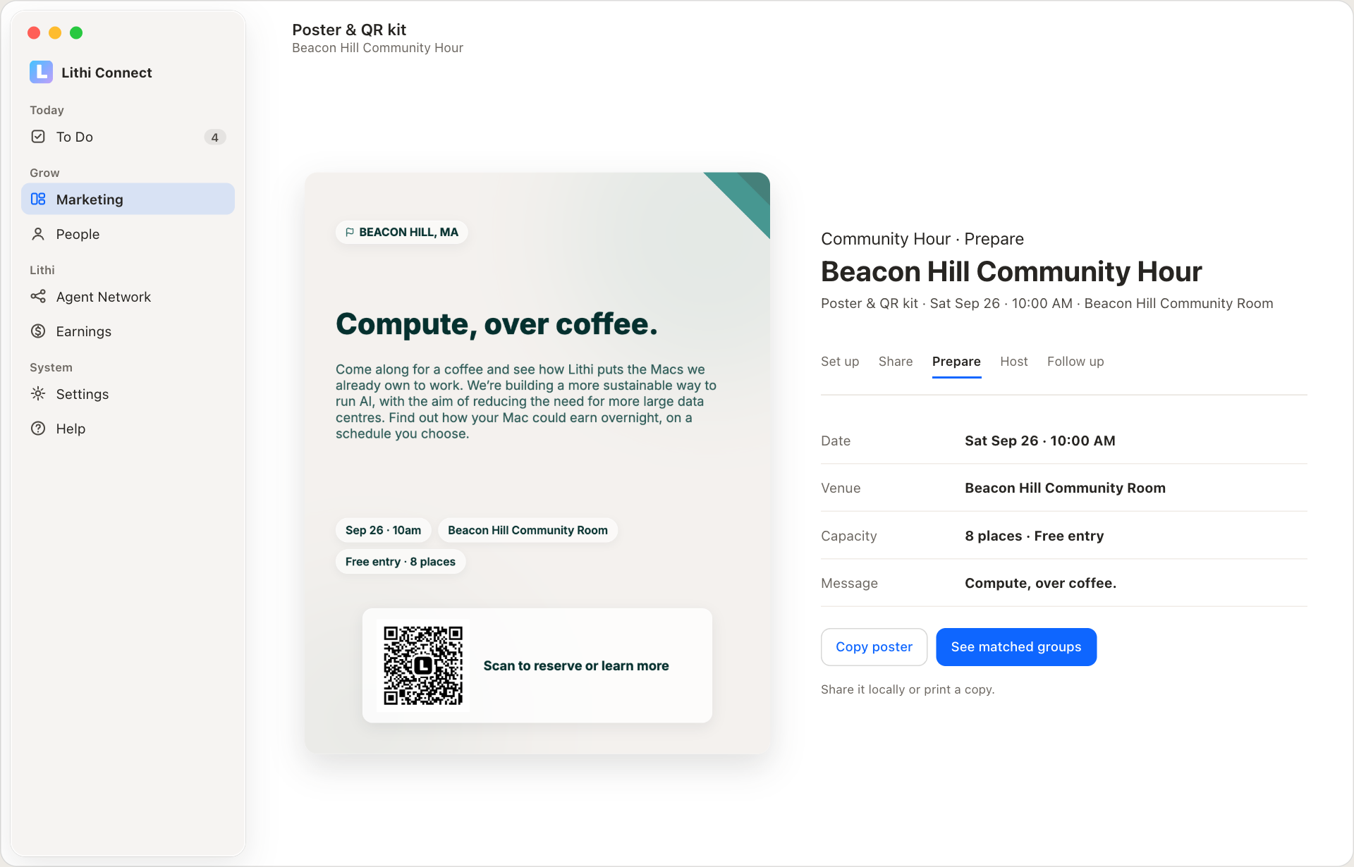Switch to the Share tab
The image size is (1354, 867).
[896, 362]
